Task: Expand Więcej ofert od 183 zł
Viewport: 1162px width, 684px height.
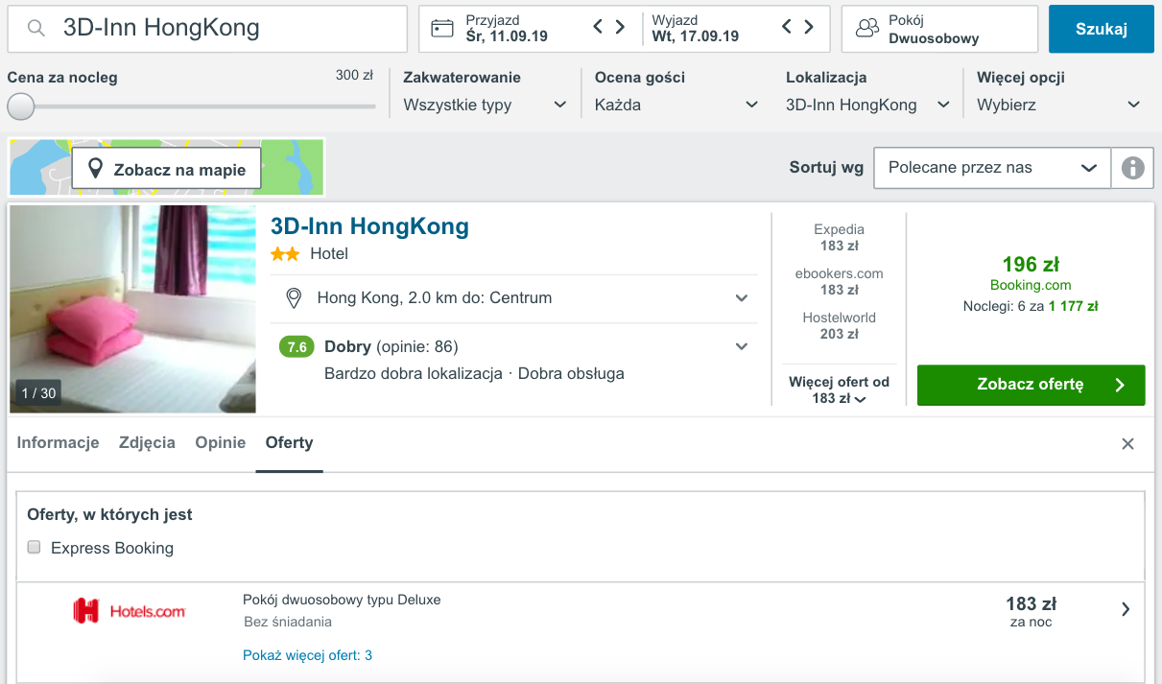Action: pyautogui.click(x=839, y=389)
